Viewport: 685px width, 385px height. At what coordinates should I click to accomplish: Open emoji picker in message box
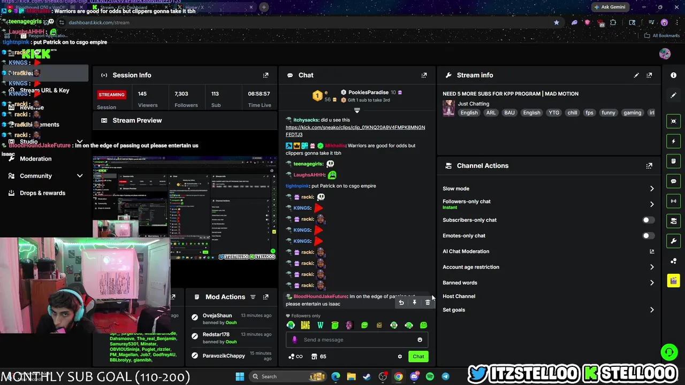[x=420, y=340]
